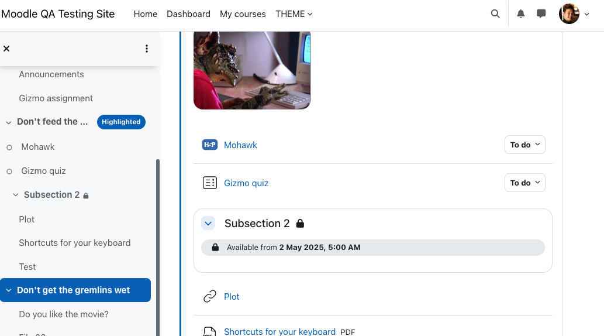This screenshot has width=604, height=336.
Task: Select Announcements in course index
Action: click(51, 74)
